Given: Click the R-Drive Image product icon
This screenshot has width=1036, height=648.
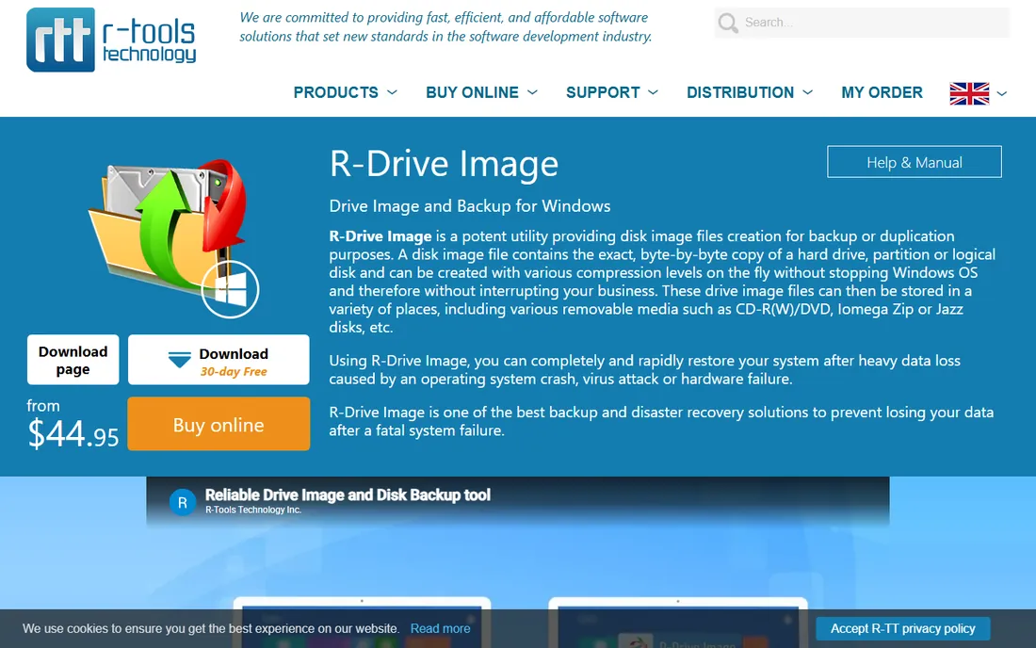Looking at the screenshot, I should point(174,237).
